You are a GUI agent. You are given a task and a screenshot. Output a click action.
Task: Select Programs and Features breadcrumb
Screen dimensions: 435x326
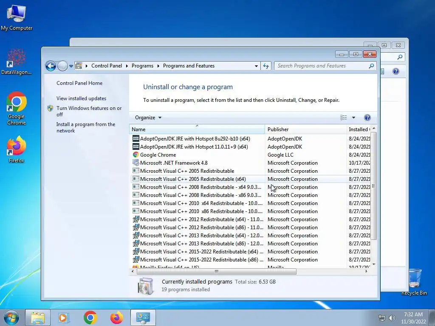click(x=189, y=66)
